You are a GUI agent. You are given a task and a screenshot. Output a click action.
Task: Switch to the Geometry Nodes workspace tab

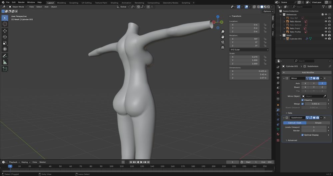(x=170, y=3)
